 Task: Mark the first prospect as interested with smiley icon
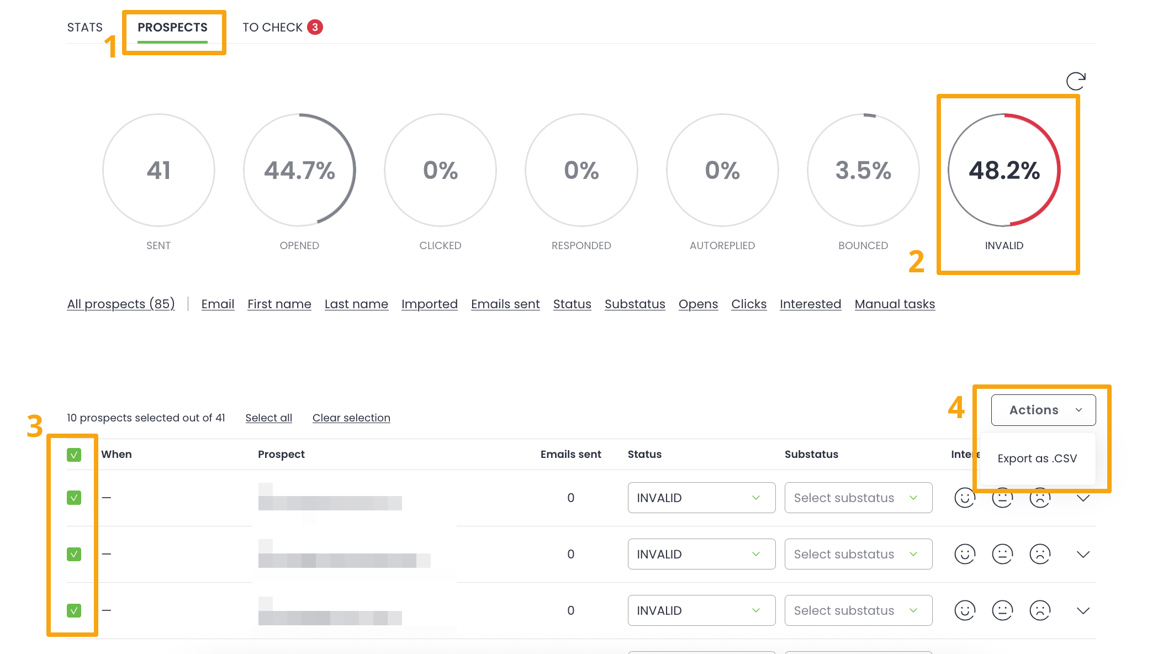click(x=964, y=498)
